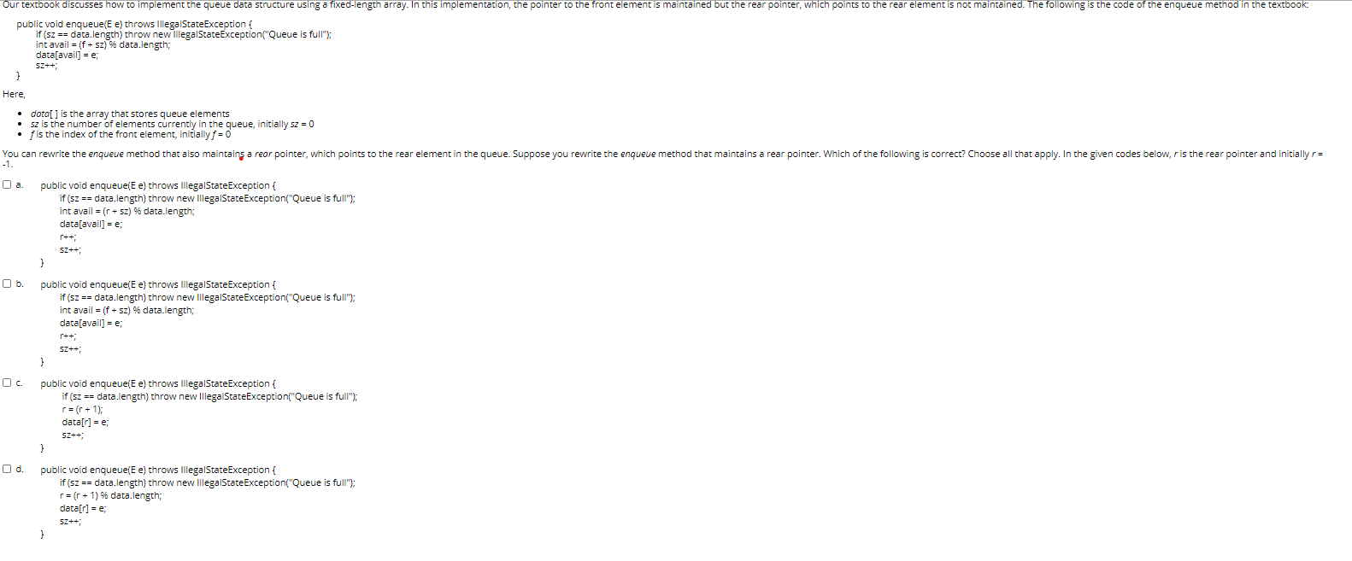Viewport: 1352px width, 561px height.
Task: Click "data[r] = e;" in option c
Action: 85,422
